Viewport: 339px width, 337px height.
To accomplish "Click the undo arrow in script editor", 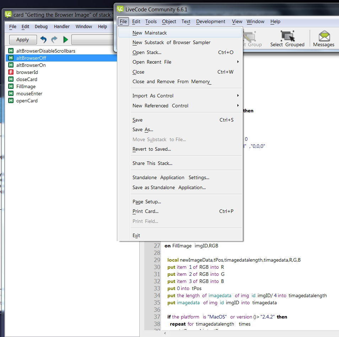I will tap(43, 39).
